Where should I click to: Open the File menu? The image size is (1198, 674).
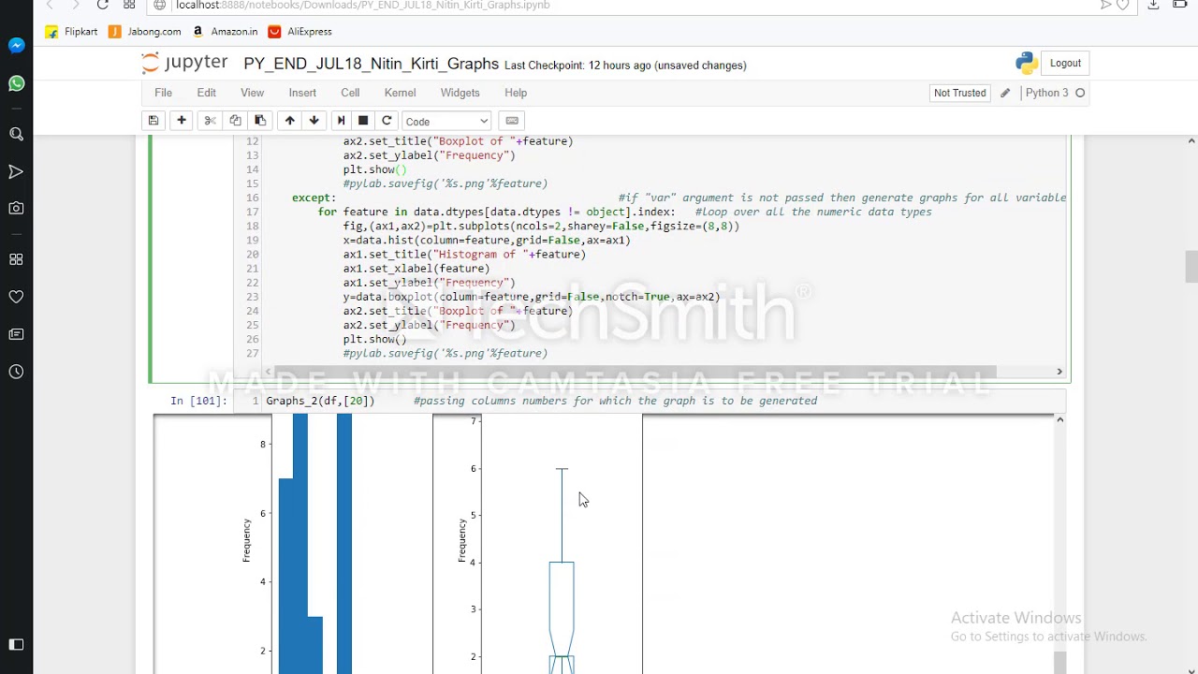(x=163, y=93)
